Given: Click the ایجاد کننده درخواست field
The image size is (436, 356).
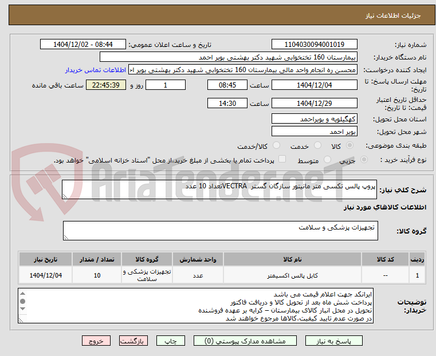Looking at the screenshot, I should [x=243, y=70].
